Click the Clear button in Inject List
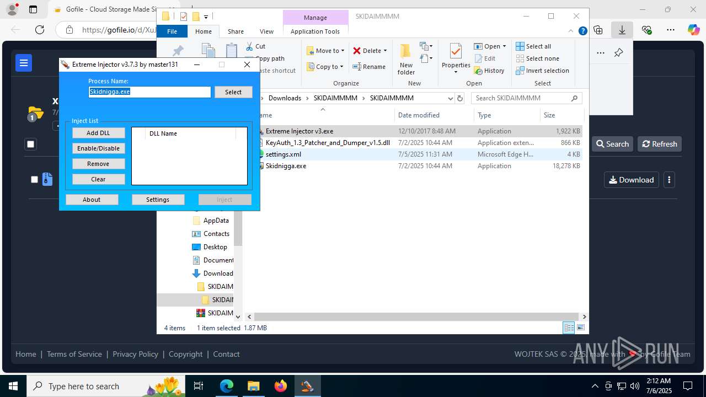The height and width of the screenshot is (397, 706). tap(98, 179)
